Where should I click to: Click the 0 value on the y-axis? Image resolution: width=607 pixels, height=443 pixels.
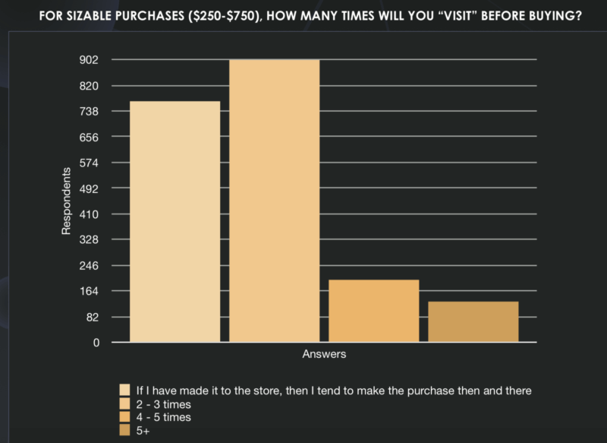tap(96, 343)
